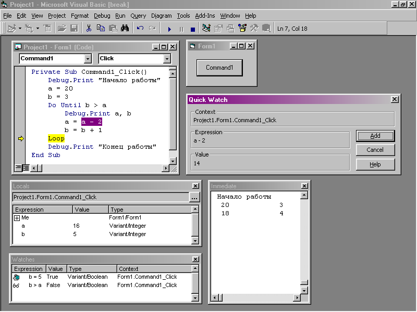Click the Value column header in Locals
417x312 pixels.
pyautogui.click(x=90, y=210)
